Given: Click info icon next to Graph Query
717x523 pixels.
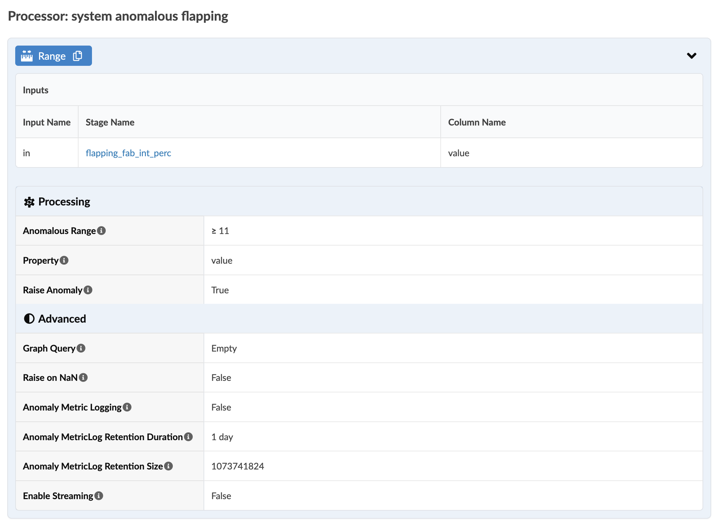Looking at the screenshot, I should point(81,348).
